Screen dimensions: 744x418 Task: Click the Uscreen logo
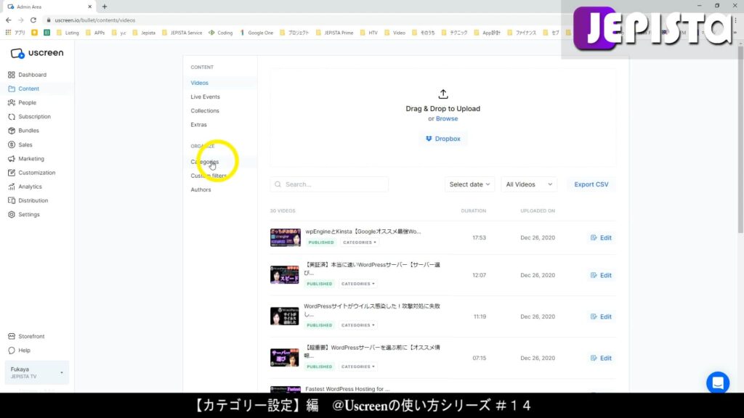tap(37, 53)
